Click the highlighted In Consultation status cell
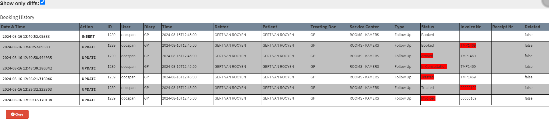Viewport: 549px width, 119px height. pos(433,67)
